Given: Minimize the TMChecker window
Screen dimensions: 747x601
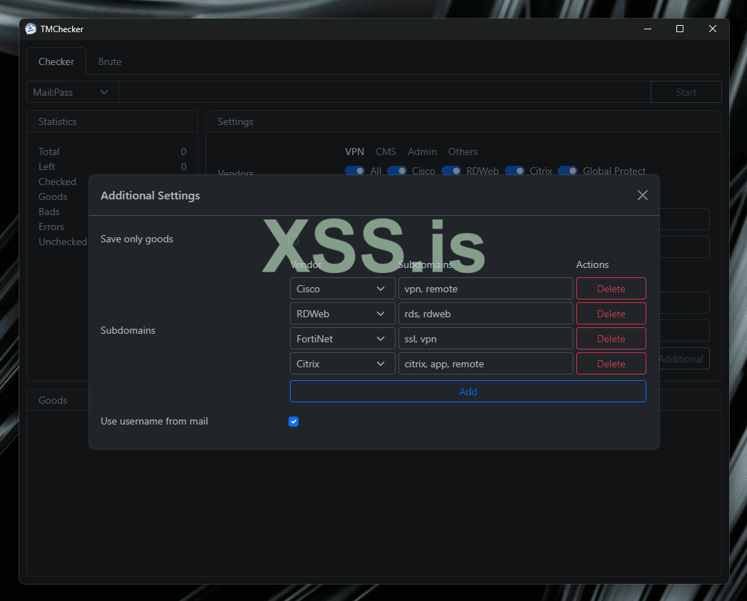Looking at the screenshot, I should (647, 29).
